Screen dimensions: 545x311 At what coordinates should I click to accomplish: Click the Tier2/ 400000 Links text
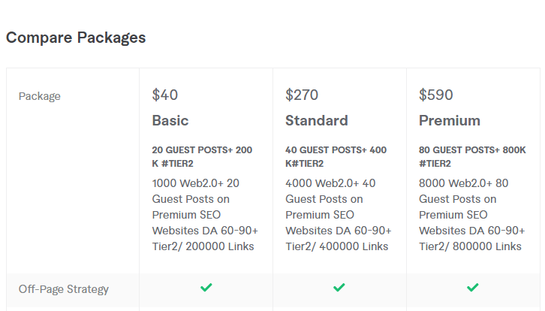[336, 246]
